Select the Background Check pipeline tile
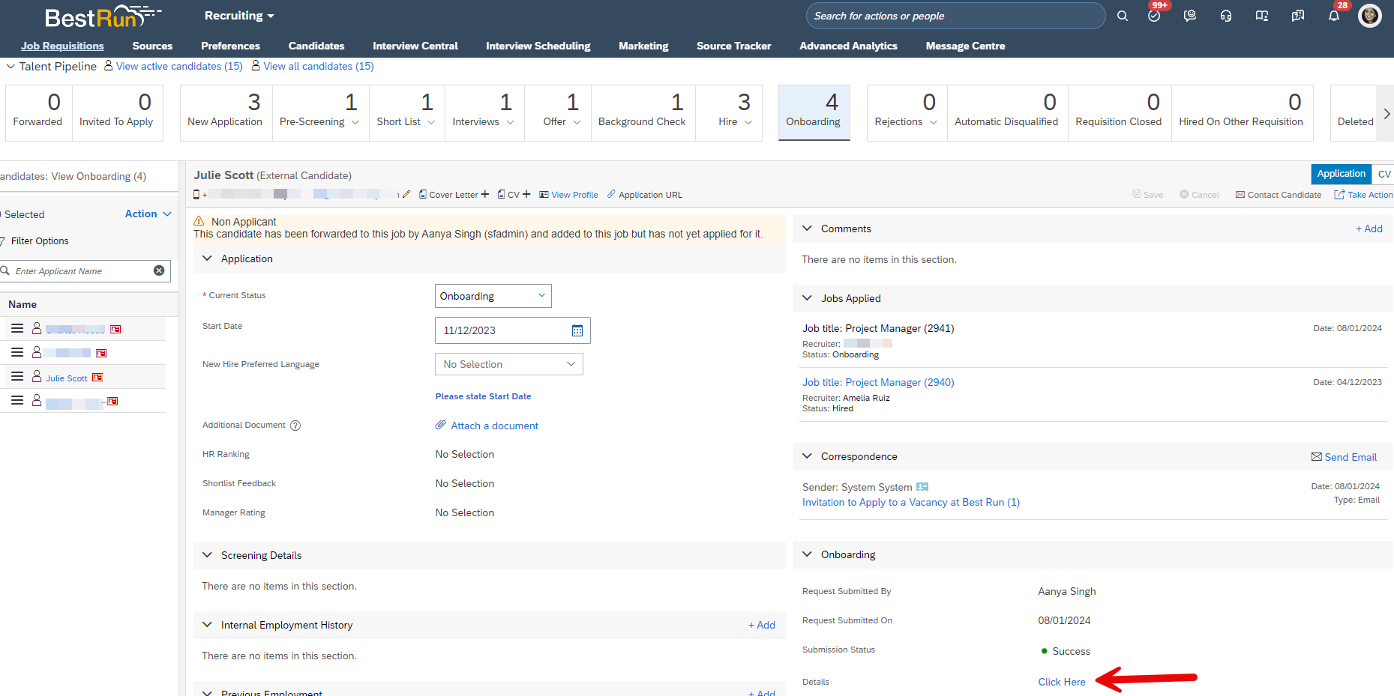The width and height of the screenshot is (1394, 696). (x=643, y=112)
